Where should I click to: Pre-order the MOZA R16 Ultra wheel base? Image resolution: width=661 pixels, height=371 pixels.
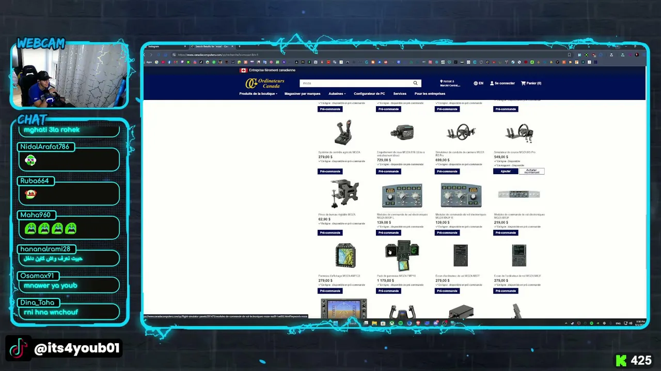point(388,171)
